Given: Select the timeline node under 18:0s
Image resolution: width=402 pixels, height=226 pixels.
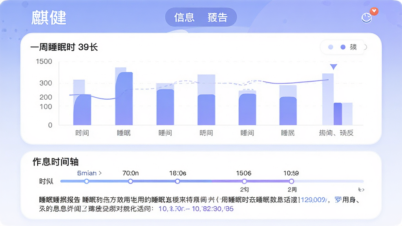Looking at the screenshot, I should (177, 181).
